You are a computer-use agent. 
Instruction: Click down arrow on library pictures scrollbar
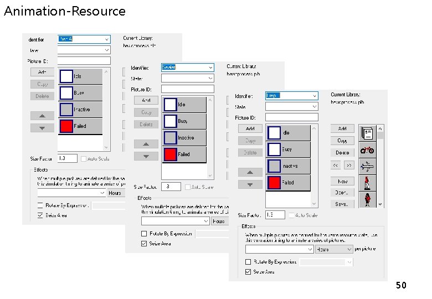coord(380,204)
